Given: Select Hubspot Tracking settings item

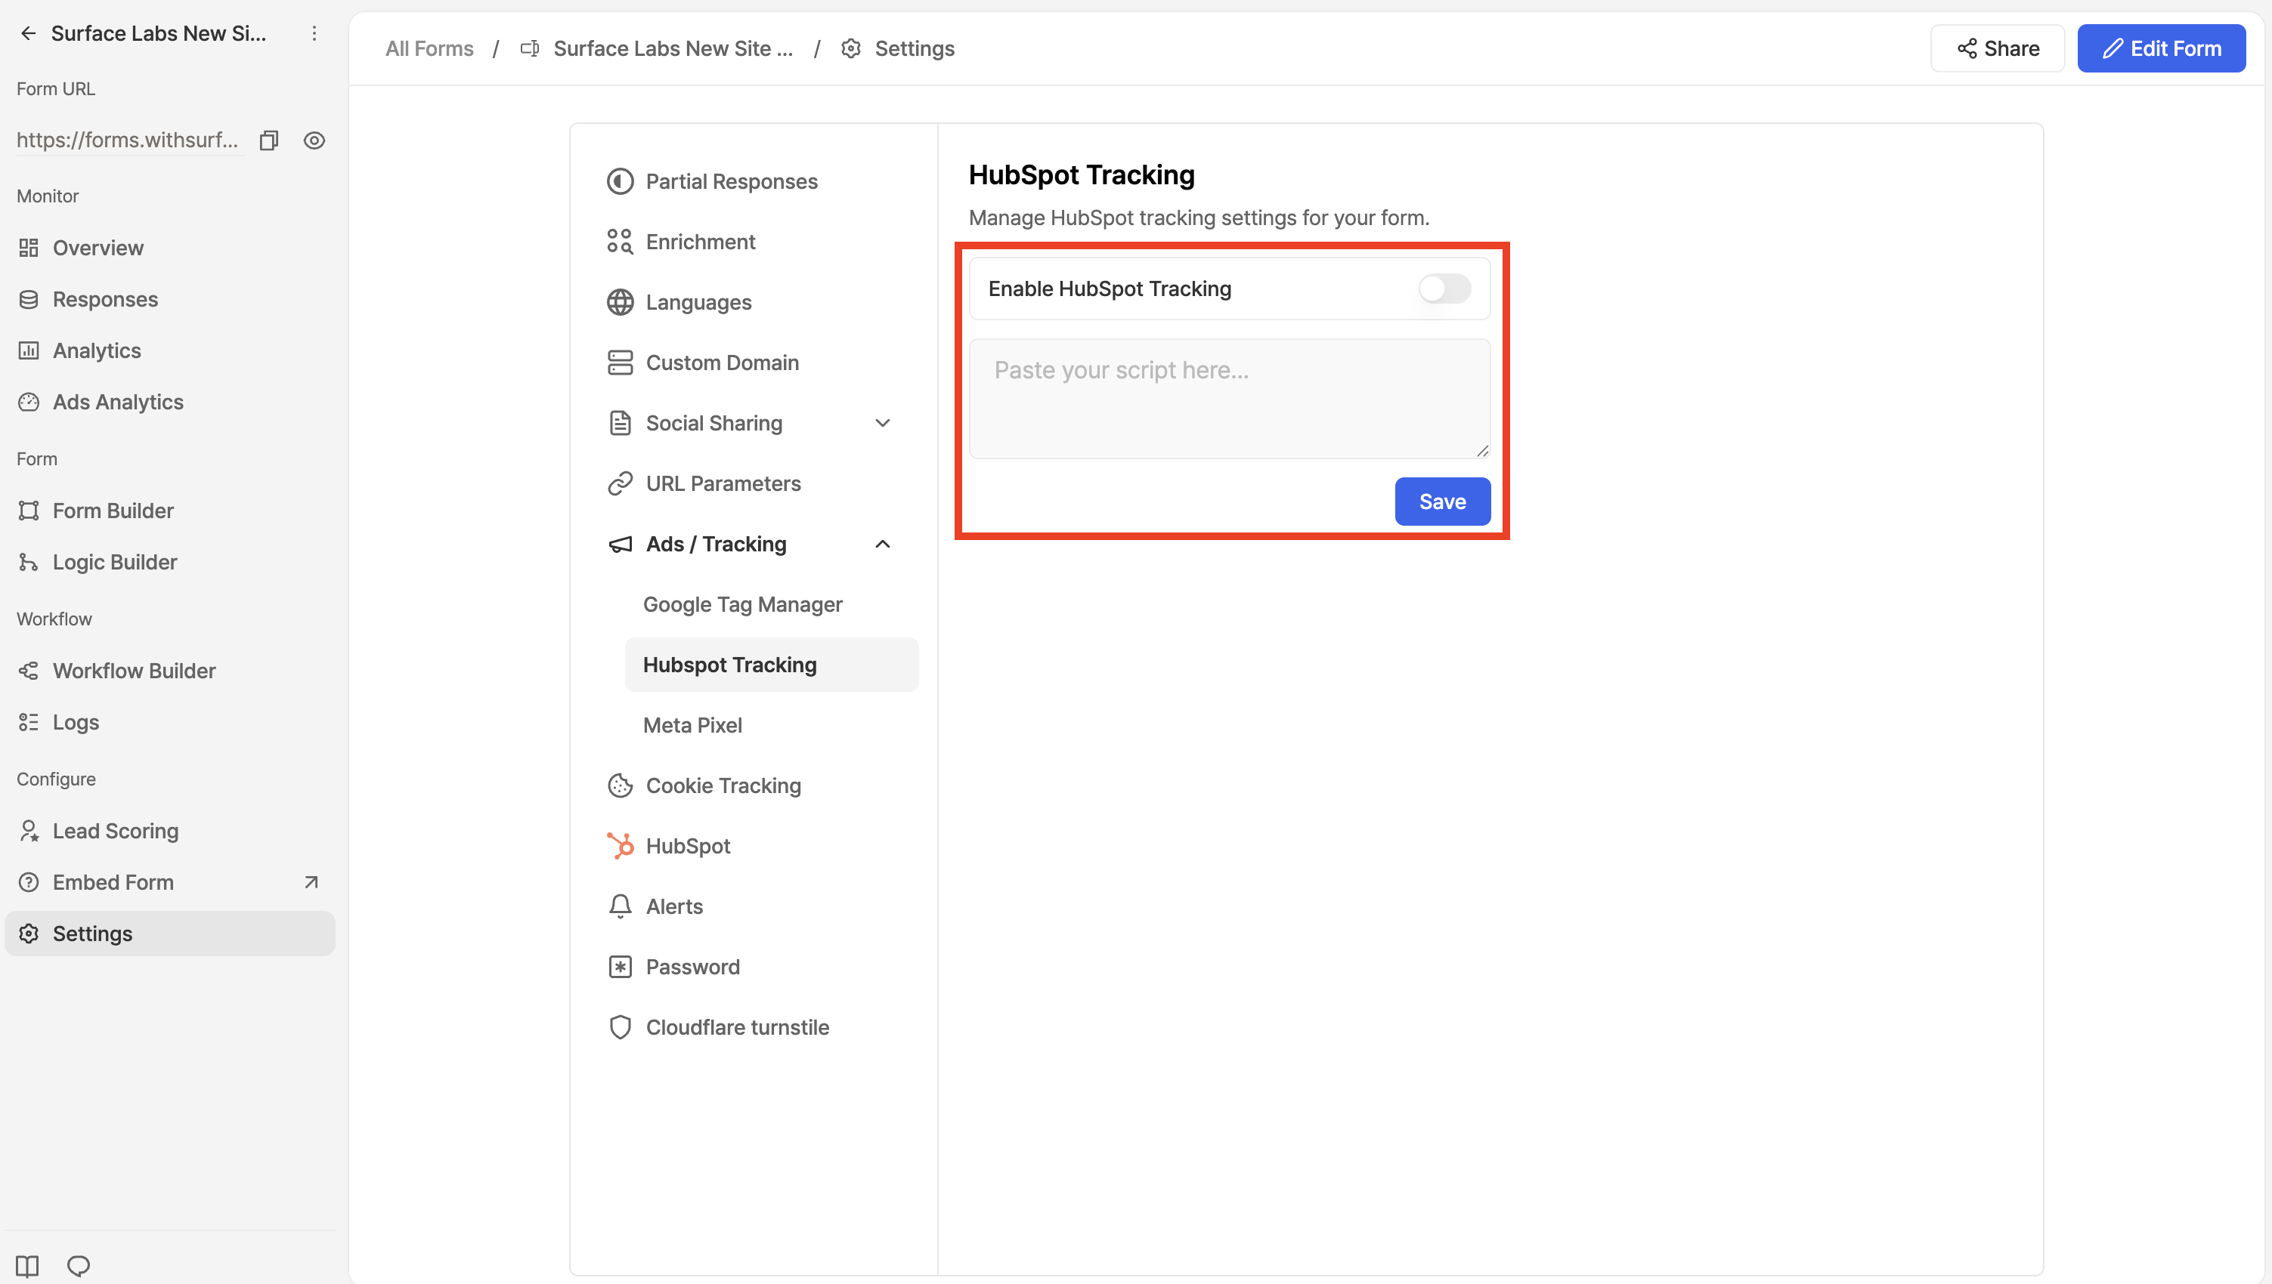Looking at the screenshot, I should 771,665.
